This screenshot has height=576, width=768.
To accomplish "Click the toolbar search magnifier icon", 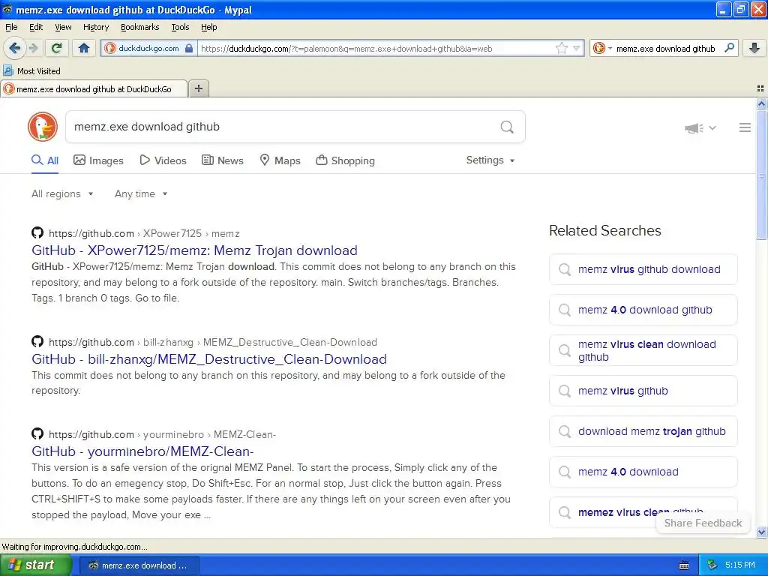I will pos(729,48).
